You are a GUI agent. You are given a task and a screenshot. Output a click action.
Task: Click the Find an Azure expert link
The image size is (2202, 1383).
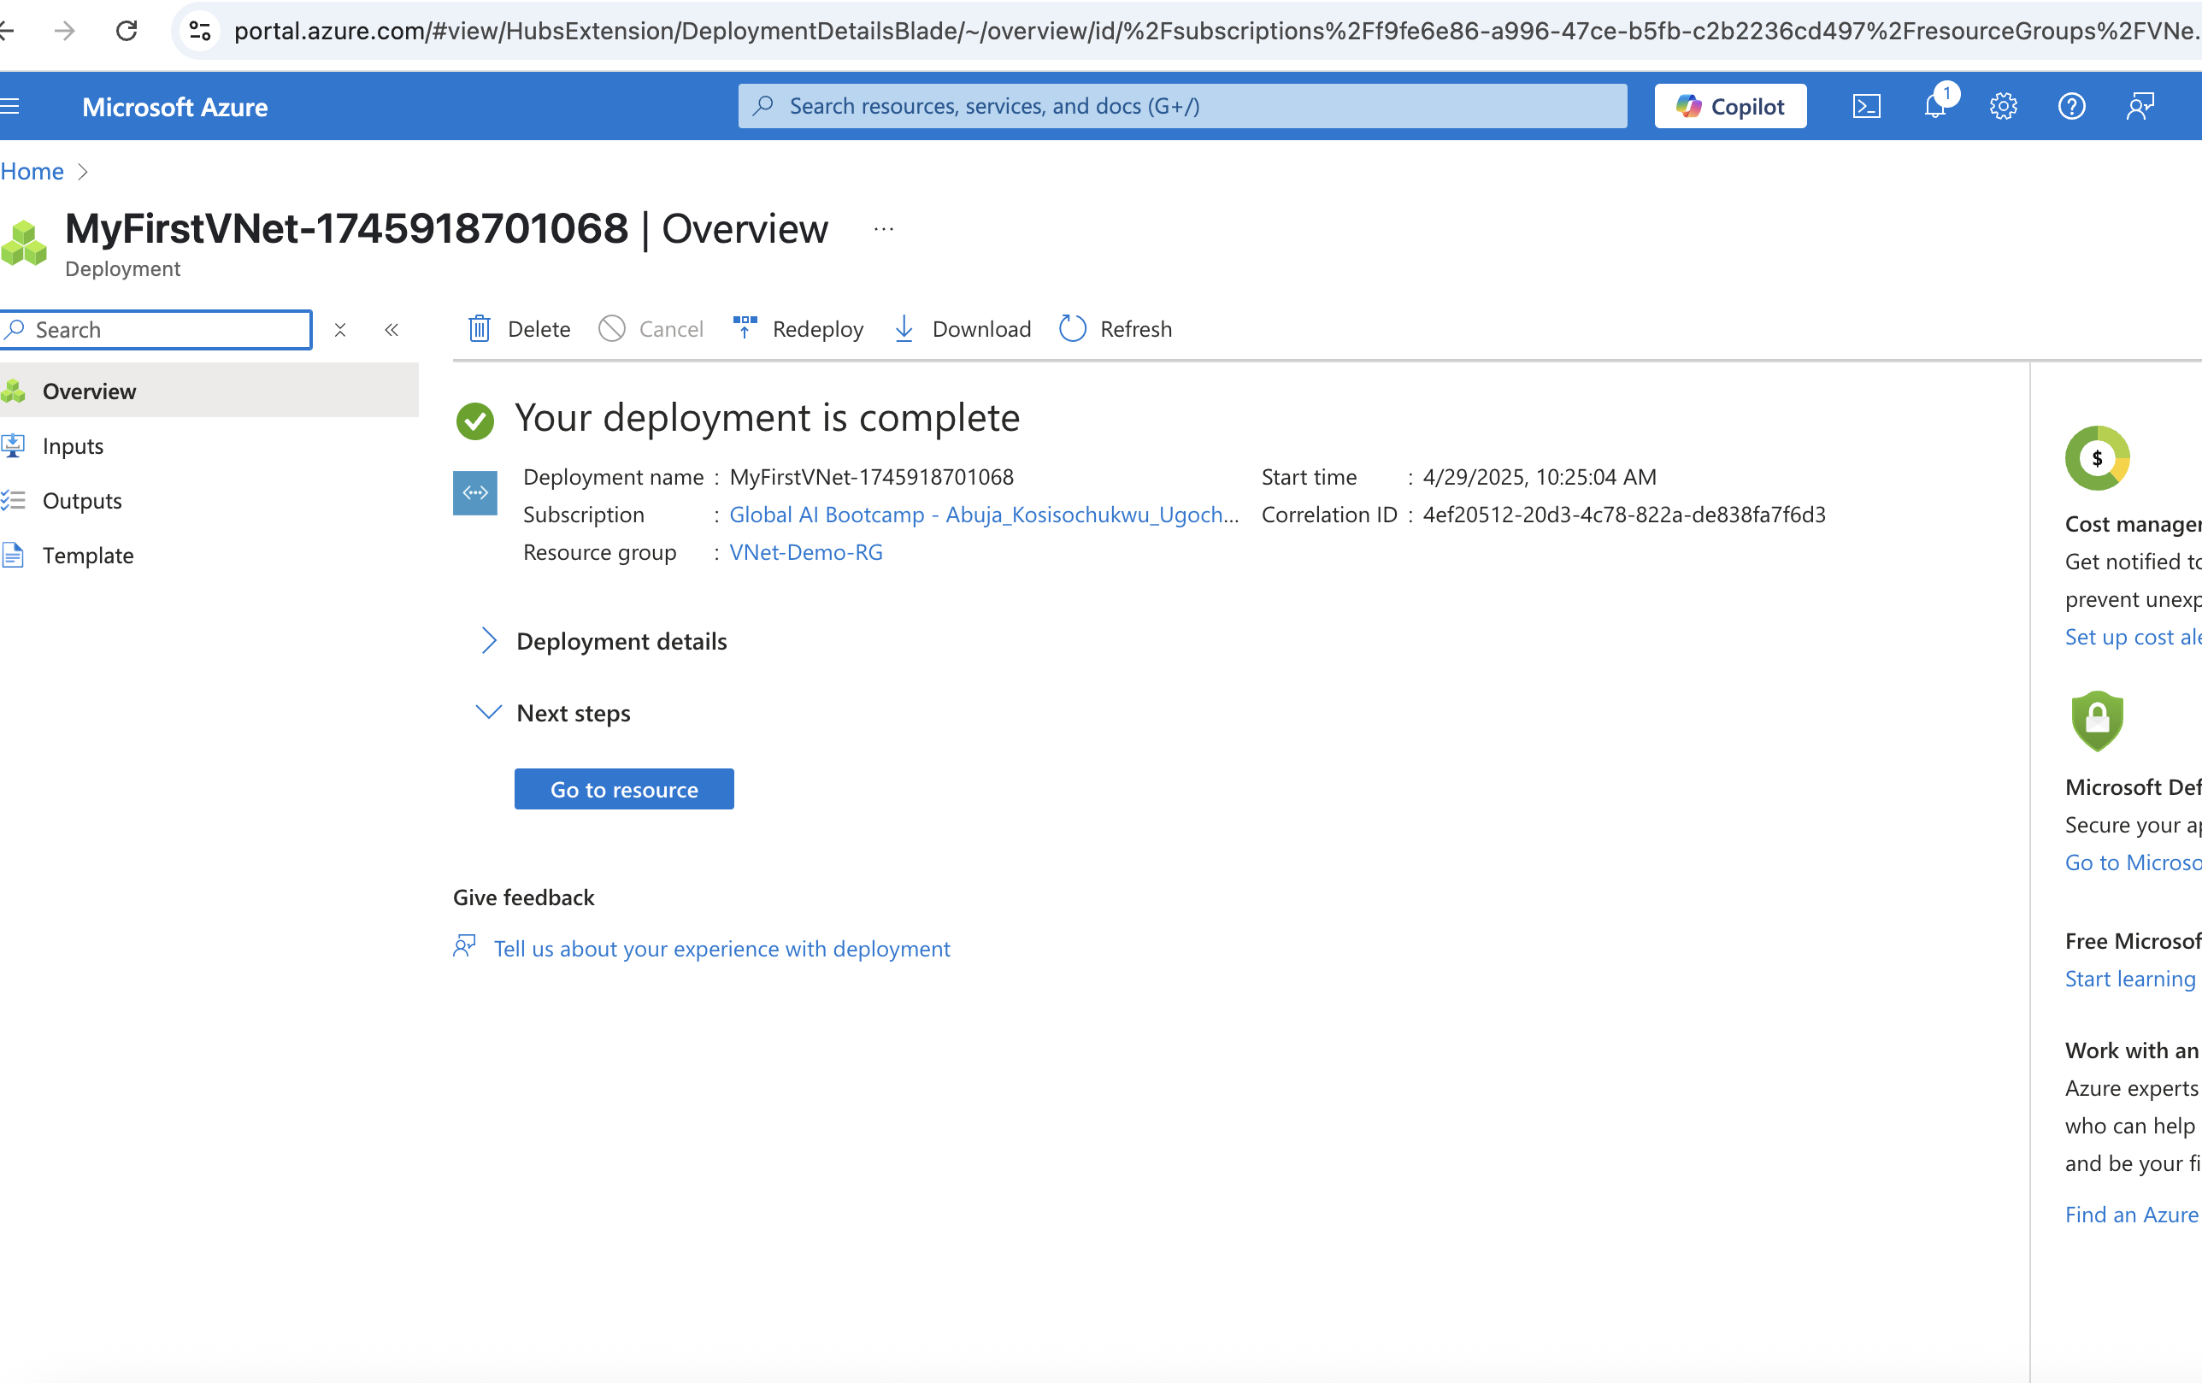(x=2133, y=1214)
